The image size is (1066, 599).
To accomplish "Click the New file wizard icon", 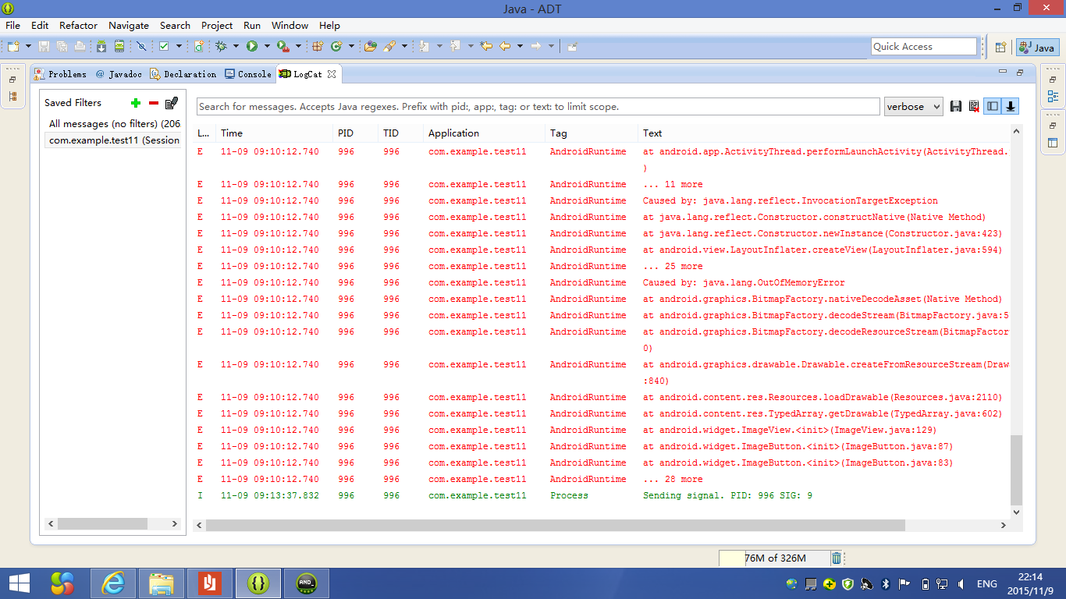I will tap(13, 47).
